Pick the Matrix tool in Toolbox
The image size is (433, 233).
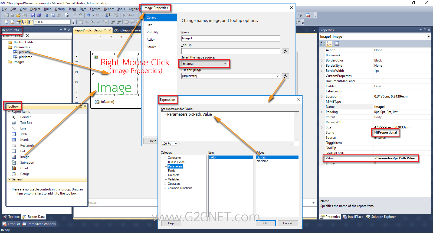tap(25, 140)
